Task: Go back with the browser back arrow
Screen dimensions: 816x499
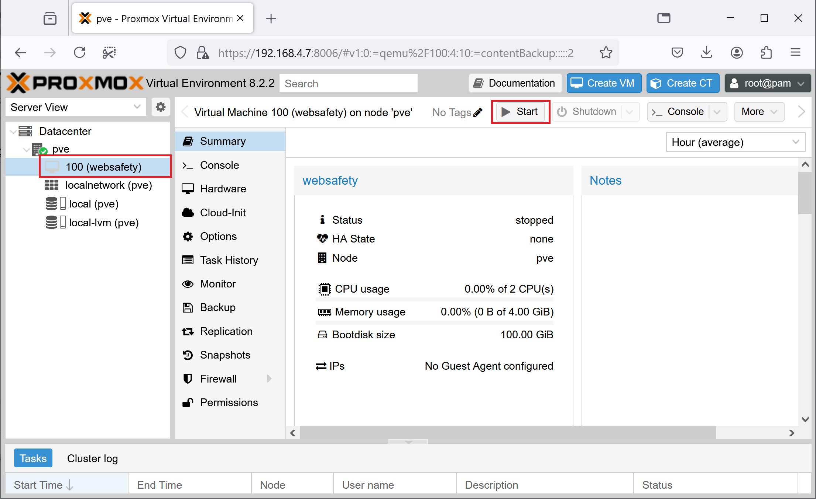Action: point(20,53)
